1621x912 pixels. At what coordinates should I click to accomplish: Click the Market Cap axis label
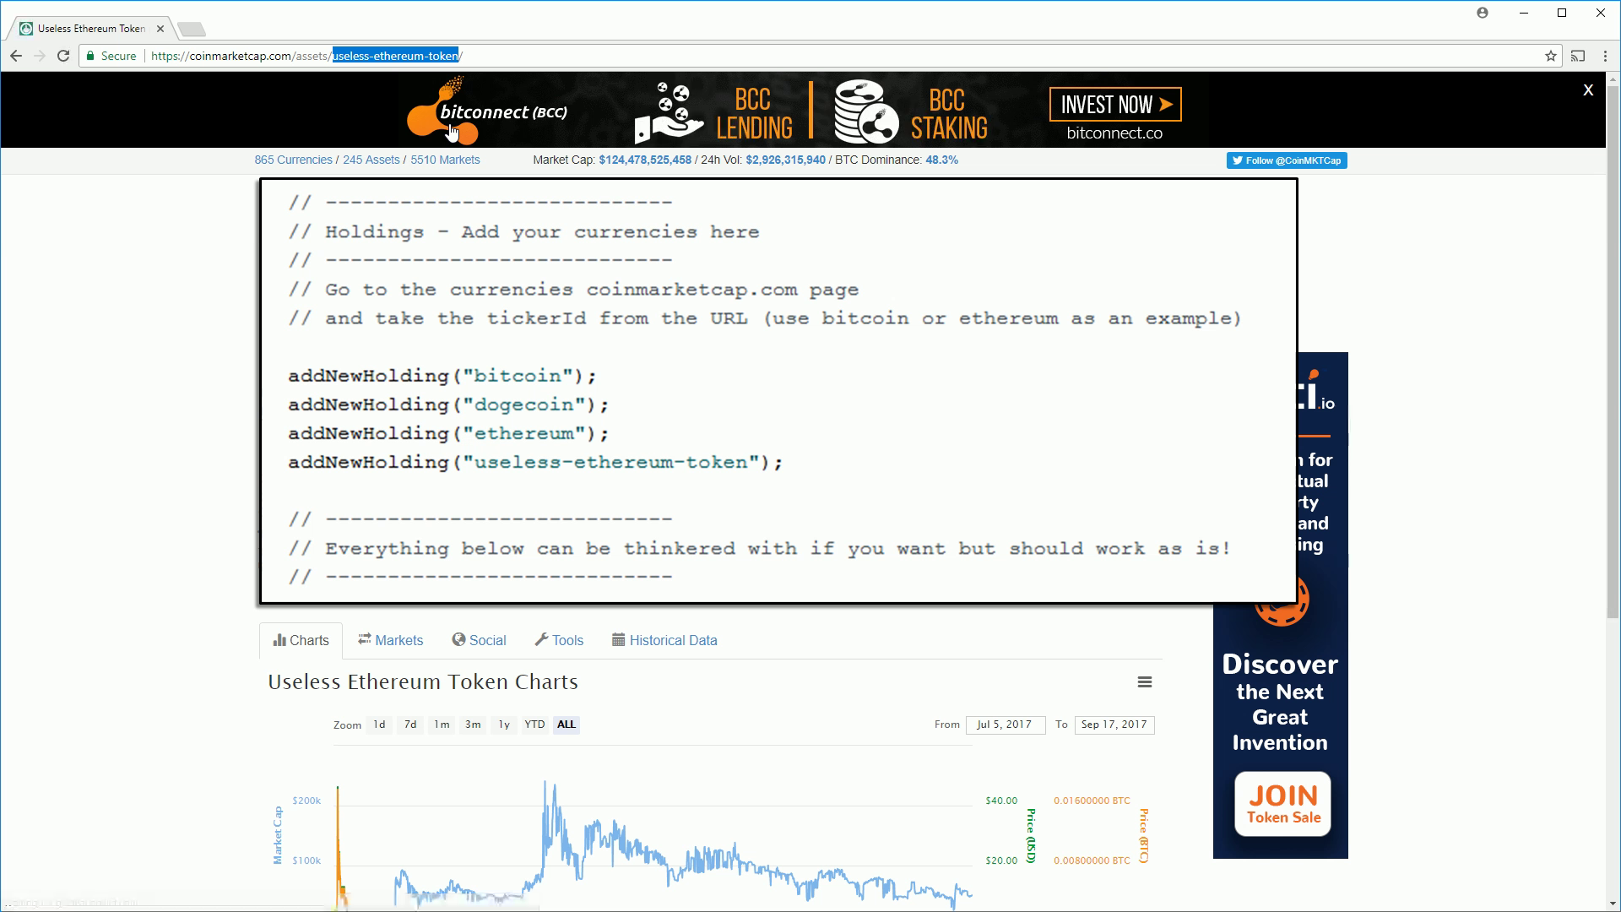278,835
